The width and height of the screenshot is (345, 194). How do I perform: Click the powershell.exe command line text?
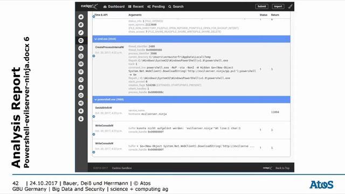192,71
